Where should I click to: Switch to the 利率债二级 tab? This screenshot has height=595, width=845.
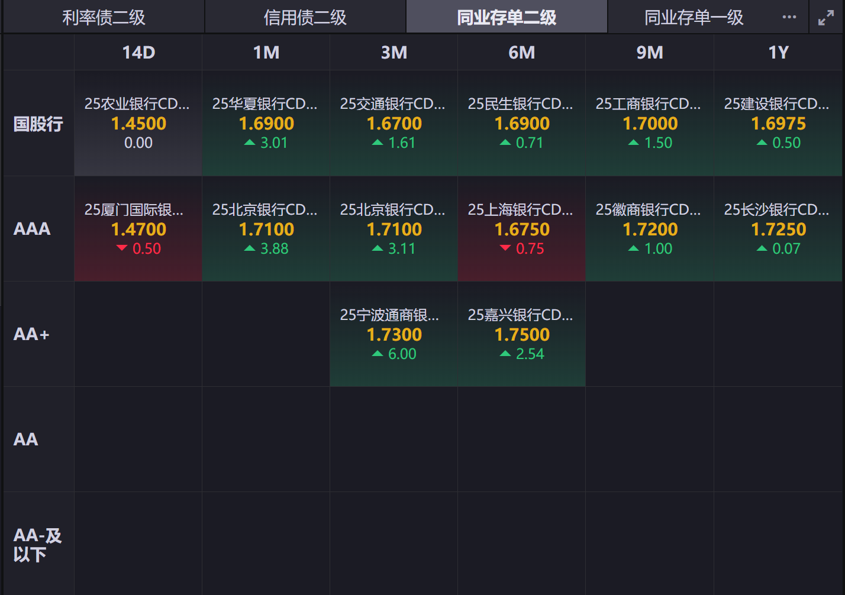pos(104,17)
